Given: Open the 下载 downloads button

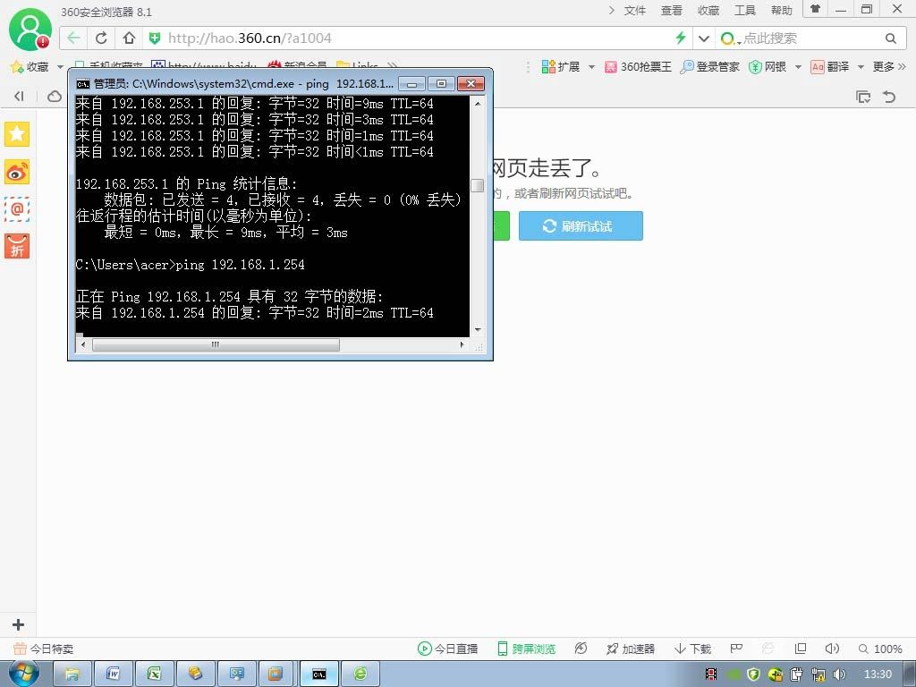Looking at the screenshot, I should 693,649.
